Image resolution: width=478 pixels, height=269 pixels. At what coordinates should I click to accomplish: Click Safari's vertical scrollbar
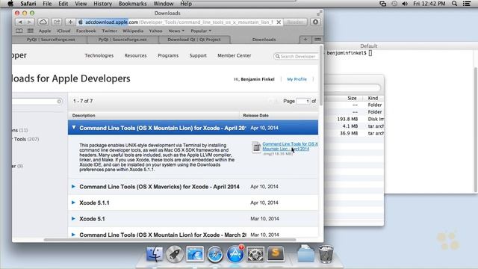pyautogui.click(x=321, y=76)
